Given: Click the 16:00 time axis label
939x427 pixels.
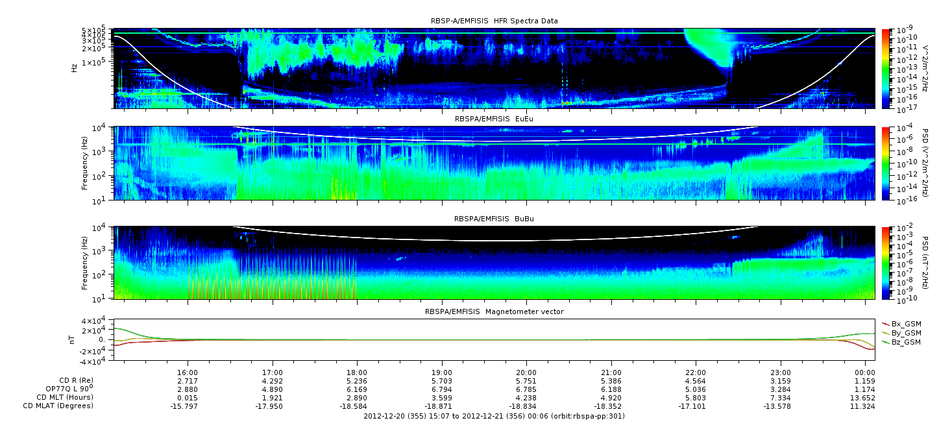Looking at the screenshot, I should coord(188,374).
